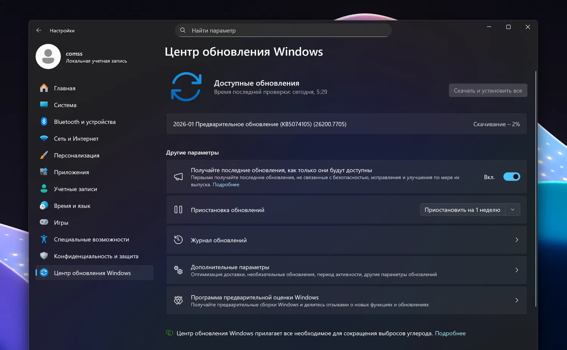
Task: Open Учетные записи settings
Action: pos(94,189)
